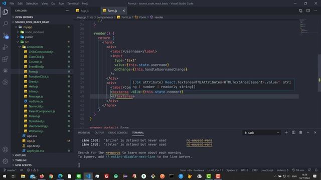Screen dimensions: 321x180
Task: Open Counter.js in explorer
Action: (x=35, y=61)
